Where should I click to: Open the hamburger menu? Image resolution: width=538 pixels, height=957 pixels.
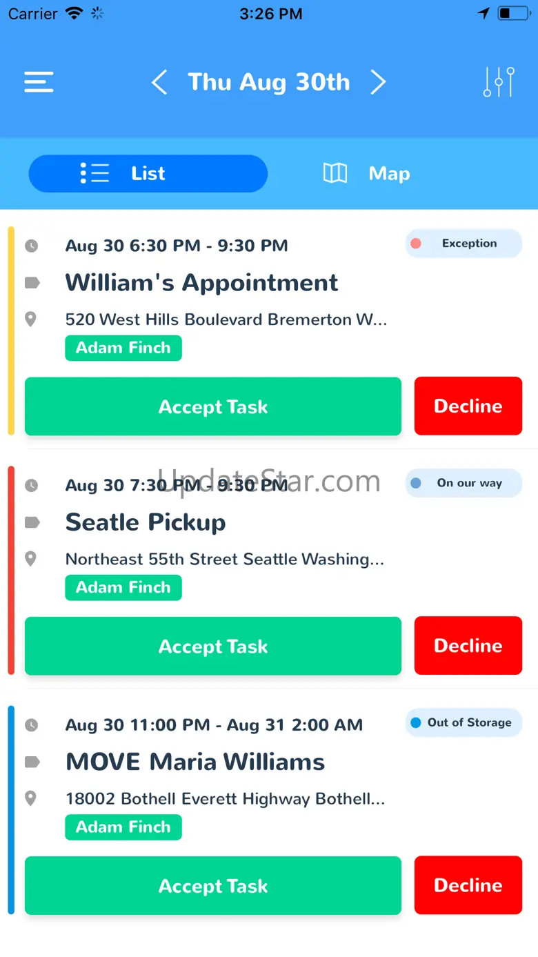[39, 82]
